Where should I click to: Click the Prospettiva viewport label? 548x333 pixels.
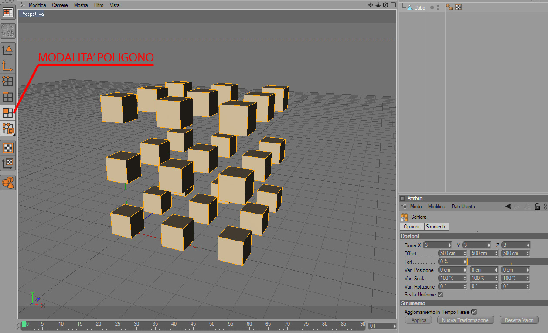(32, 14)
